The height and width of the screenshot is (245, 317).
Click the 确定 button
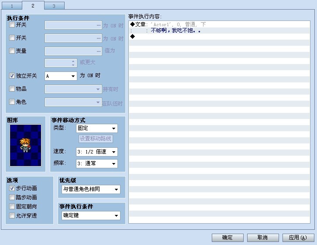[x=227, y=238]
